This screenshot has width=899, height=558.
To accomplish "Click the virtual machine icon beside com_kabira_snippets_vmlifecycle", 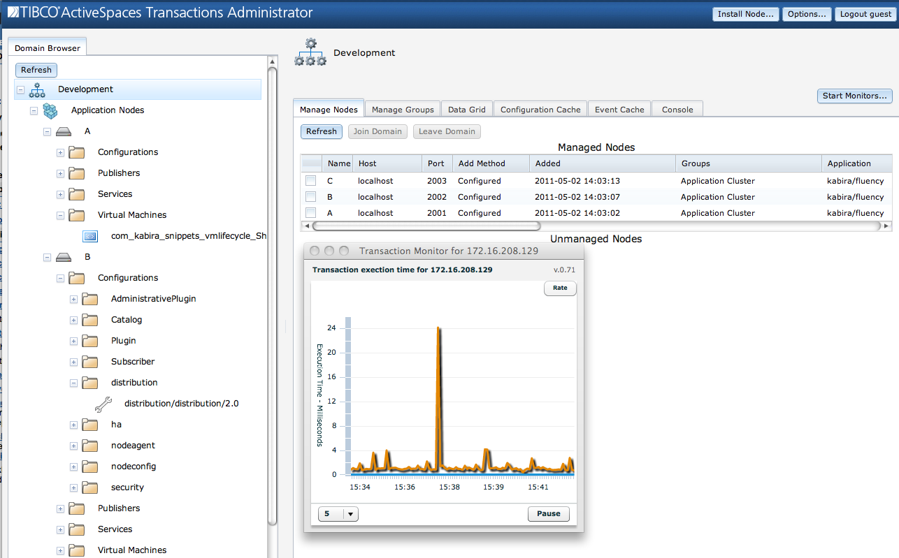I will coord(89,236).
